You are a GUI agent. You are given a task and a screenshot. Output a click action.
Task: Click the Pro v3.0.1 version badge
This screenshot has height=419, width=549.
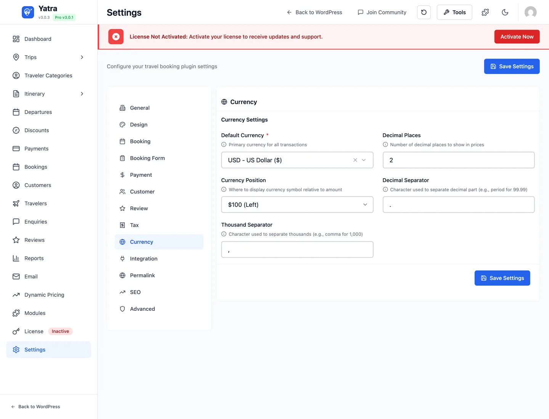click(x=64, y=17)
